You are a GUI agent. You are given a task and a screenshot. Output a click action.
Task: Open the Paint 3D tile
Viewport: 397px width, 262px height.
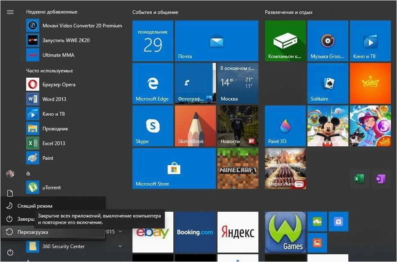285,126
